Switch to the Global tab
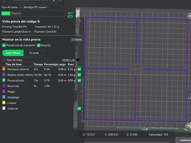This screenshot has height=143, width=191. pyautogui.click(x=6, y=13)
